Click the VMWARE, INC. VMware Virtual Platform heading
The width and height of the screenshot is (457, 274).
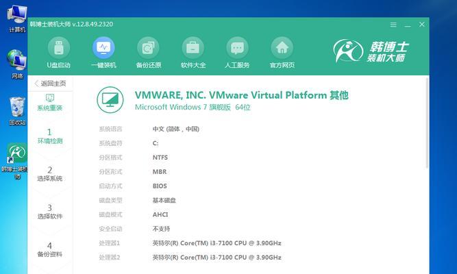pyautogui.click(x=242, y=95)
